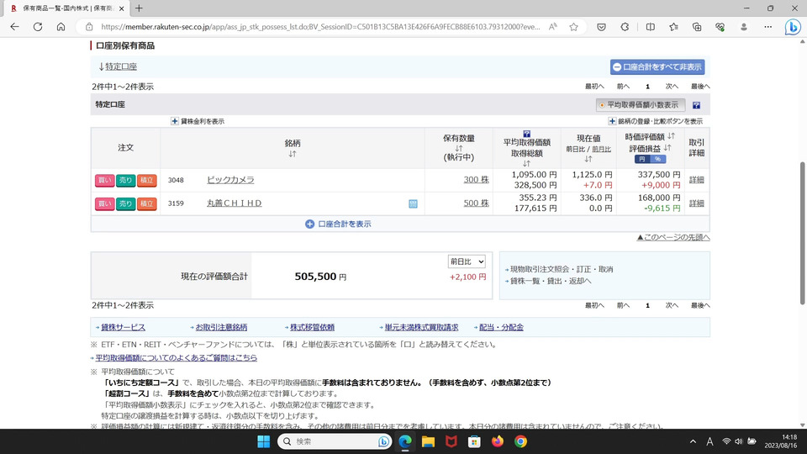Open 平均取得価額についてのよくあるご質問 link
Image resolution: width=807 pixels, height=454 pixels.
(x=176, y=358)
